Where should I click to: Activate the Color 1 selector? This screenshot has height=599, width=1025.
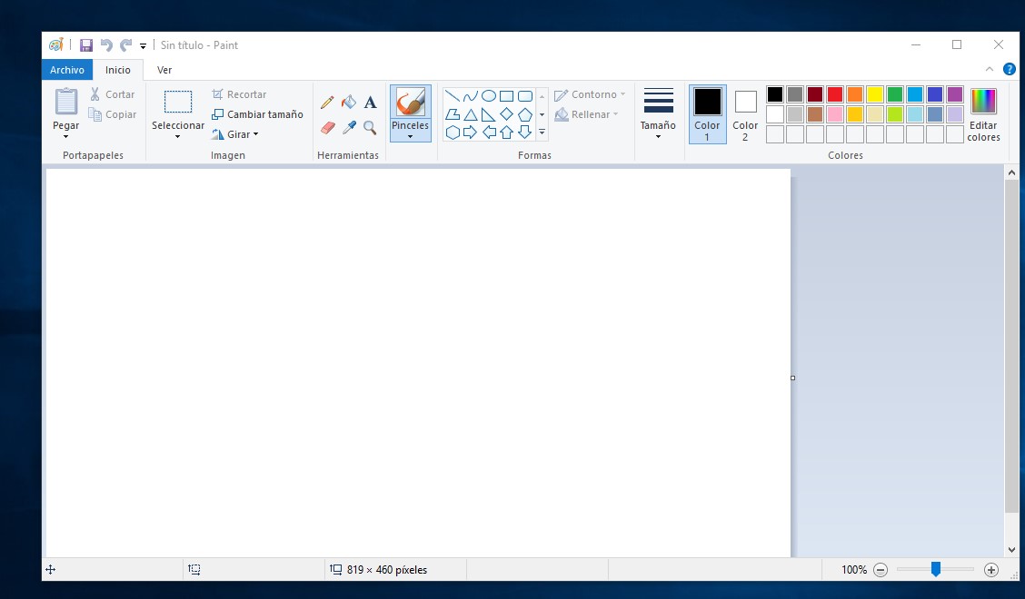[707, 114]
